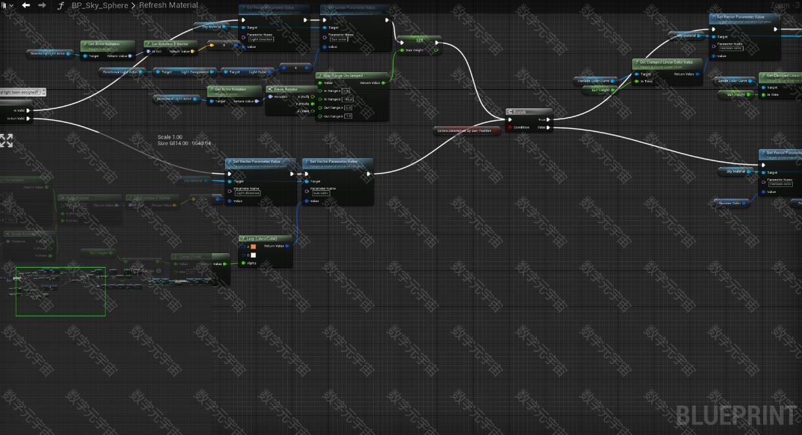Select the Zenith Color Curve variable
This screenshot has width=802, height=435.
734,81
